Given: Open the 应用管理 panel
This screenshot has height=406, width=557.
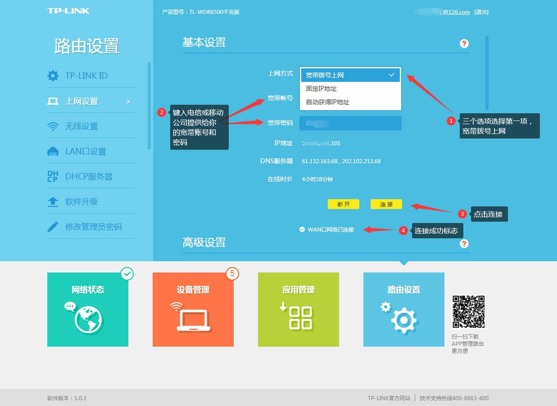Looking at the screenshot, I should (x=298, y=309).
